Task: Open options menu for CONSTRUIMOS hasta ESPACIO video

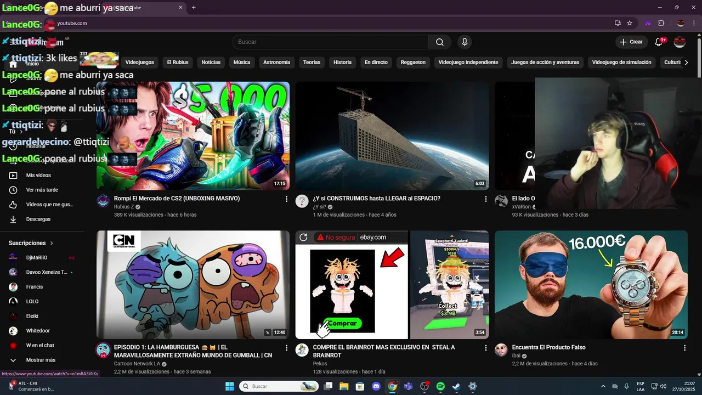Action: [485, 199]
